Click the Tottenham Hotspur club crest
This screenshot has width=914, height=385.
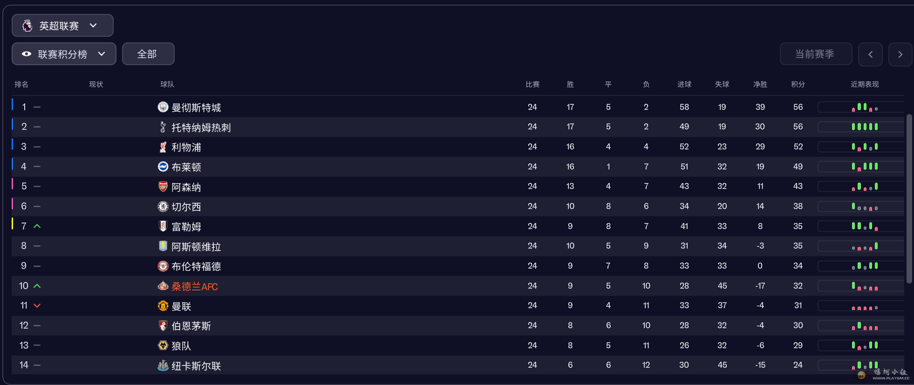(163, 127)
